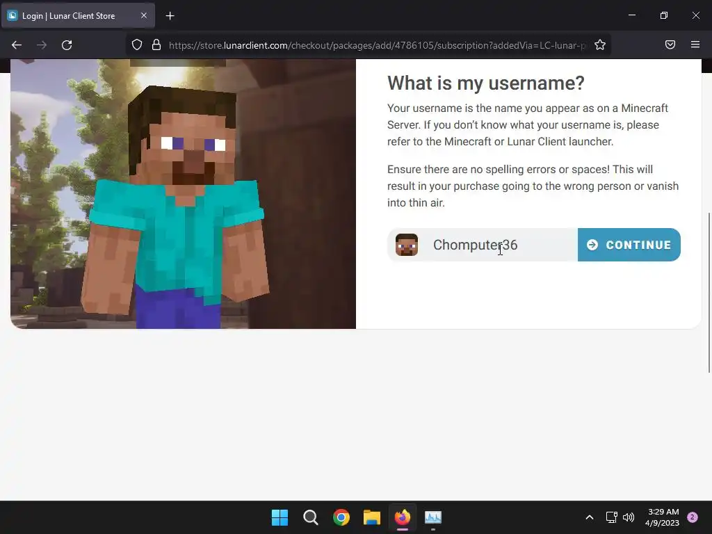Go back with the browser back arrow

pos(17,45)
